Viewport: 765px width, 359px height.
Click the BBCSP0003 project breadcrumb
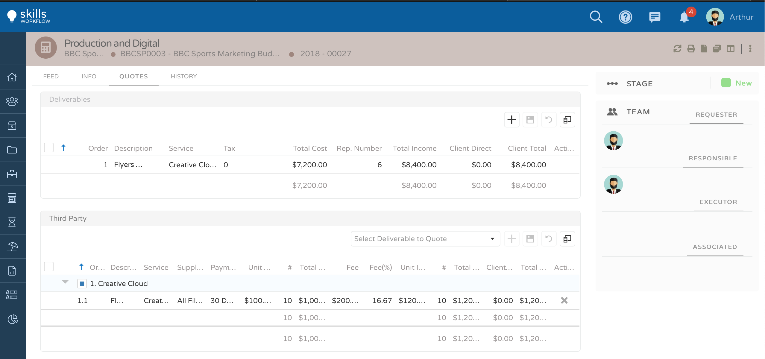click(200, 54)
